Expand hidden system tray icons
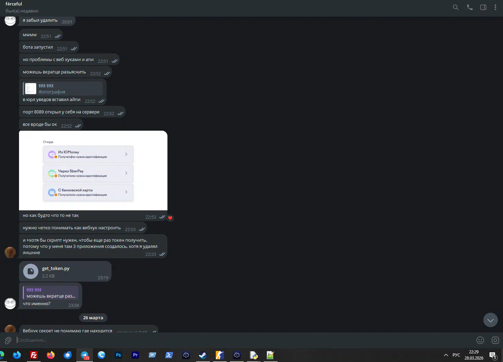Image resolution: width=503 pixels, height=362 pixels. tap(446, 355)
